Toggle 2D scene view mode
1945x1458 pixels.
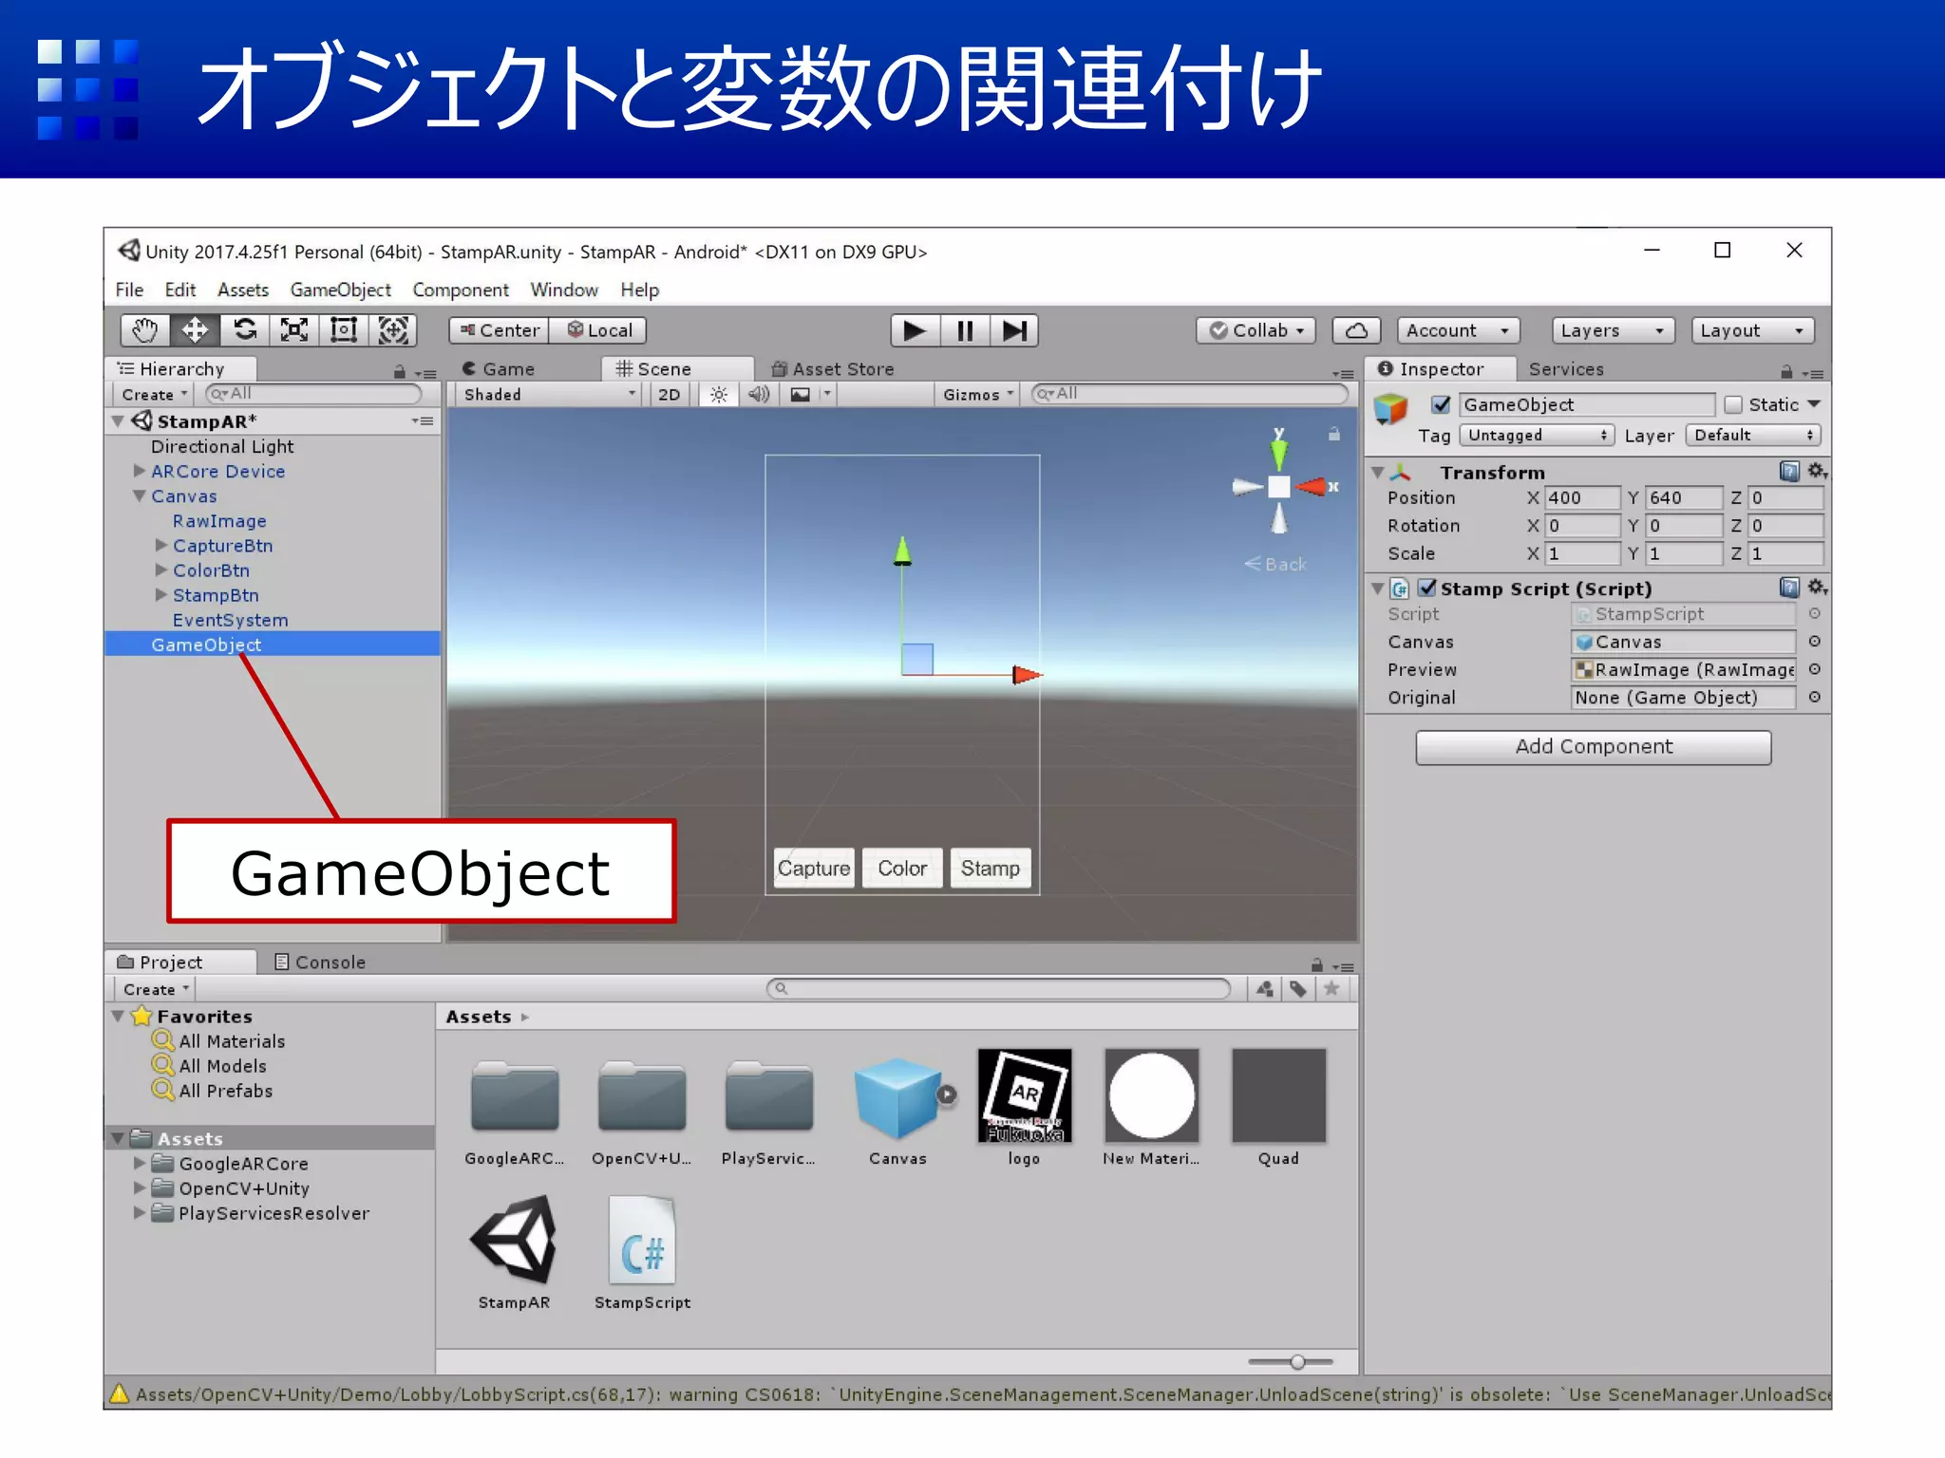[670, 395]
